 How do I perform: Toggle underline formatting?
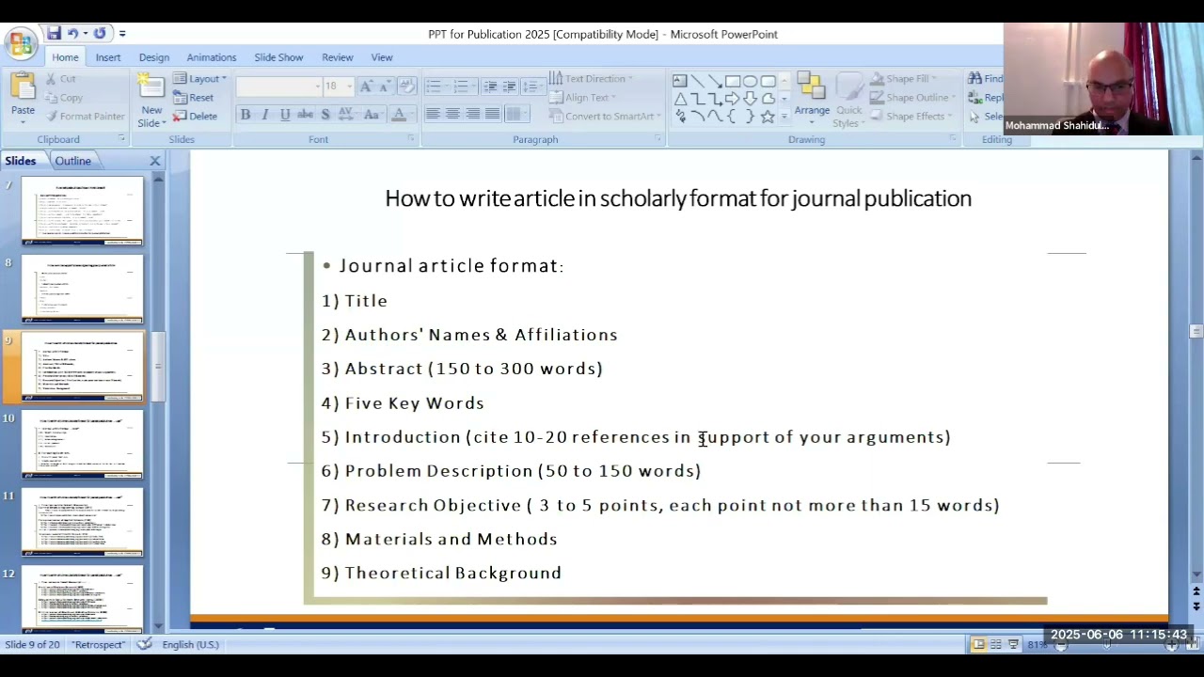(285, 115)
